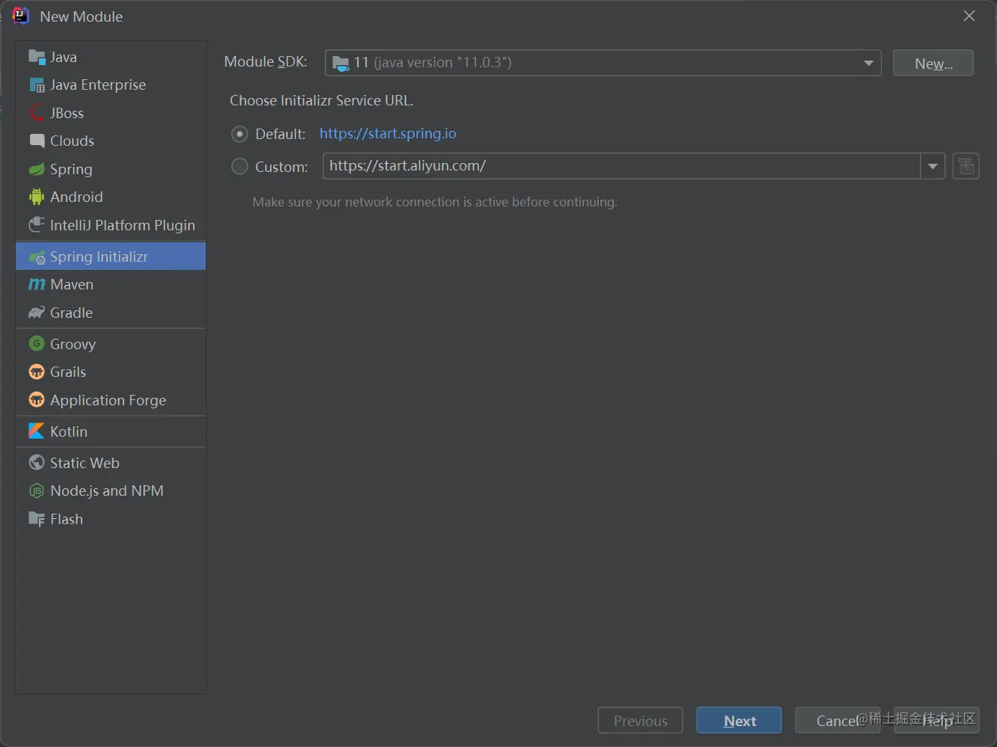
Task: Click the IntelliJ IDEA logo in title bar
Action: point(21,16)
